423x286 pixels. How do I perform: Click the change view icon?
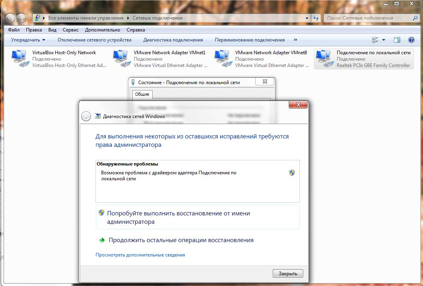click(375, 40)
